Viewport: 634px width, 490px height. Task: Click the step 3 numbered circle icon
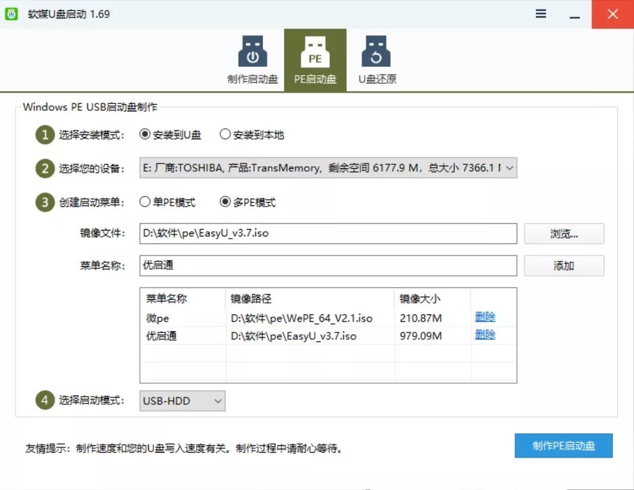45,202
